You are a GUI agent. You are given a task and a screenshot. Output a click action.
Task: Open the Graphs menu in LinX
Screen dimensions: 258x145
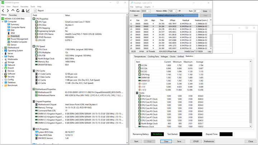(147, 7)
